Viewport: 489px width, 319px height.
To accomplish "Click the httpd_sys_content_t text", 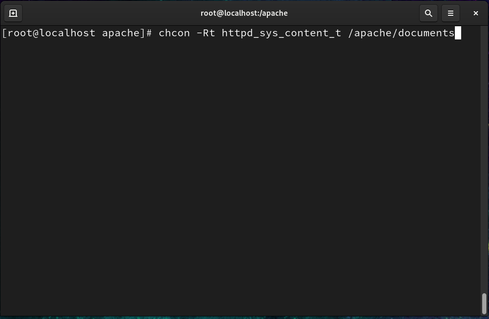I will tap(282, 33).
